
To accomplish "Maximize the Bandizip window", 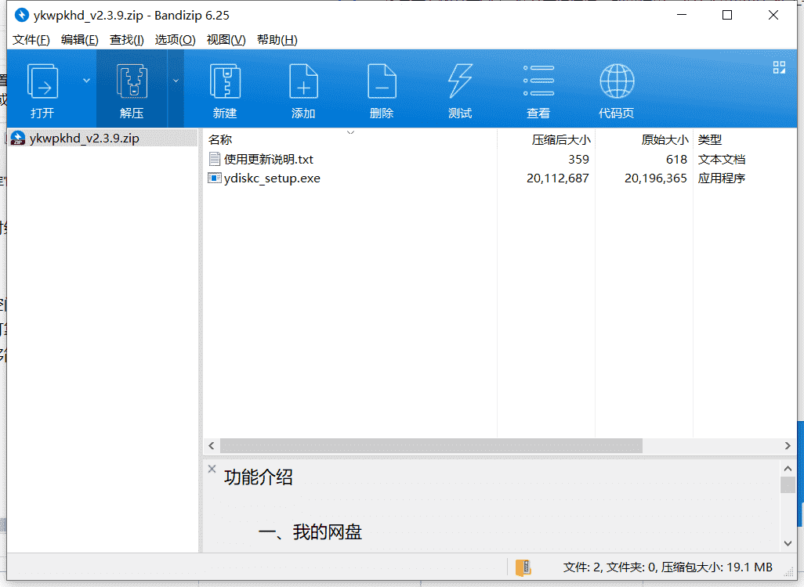I will point(727,16).
